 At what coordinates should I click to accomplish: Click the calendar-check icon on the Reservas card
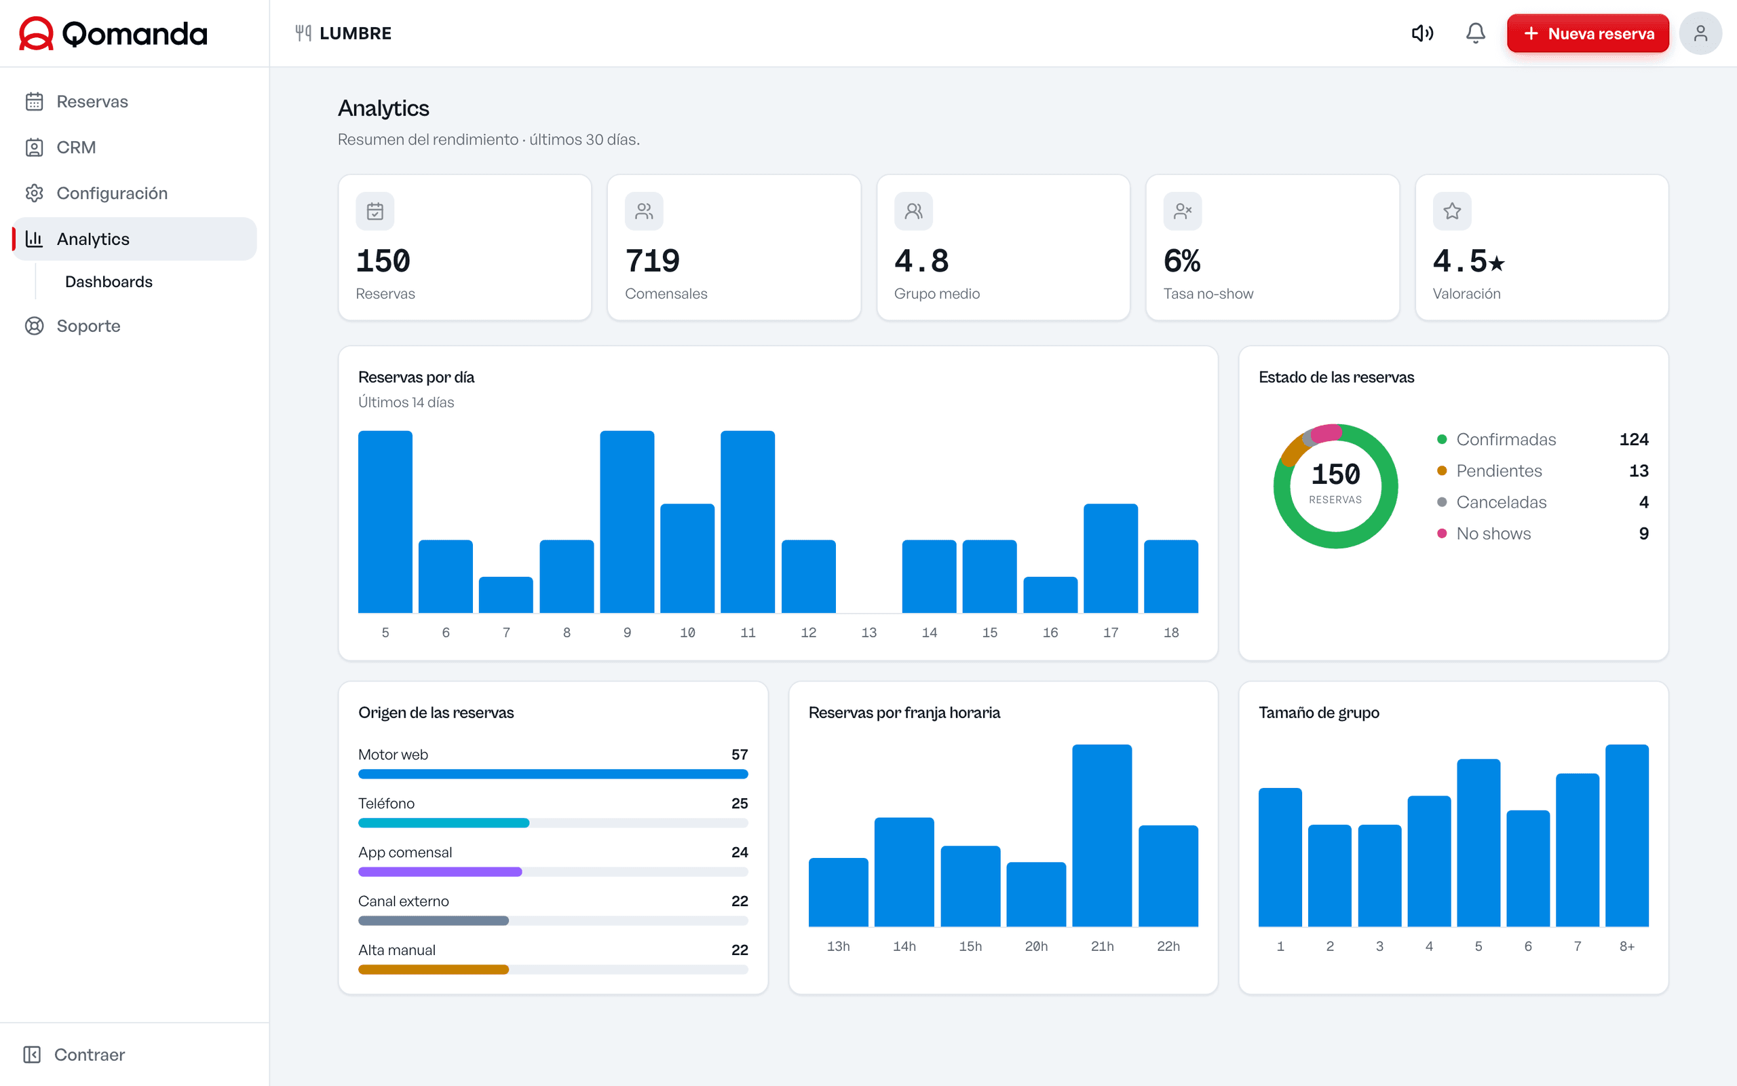pyautogui.click(x=375, y=211)
